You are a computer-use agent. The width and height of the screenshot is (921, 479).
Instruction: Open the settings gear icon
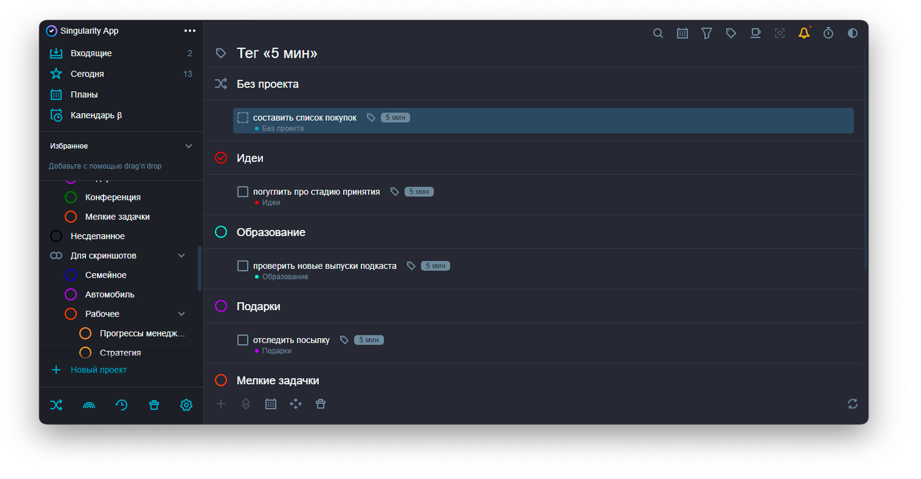tap(186, 405)
